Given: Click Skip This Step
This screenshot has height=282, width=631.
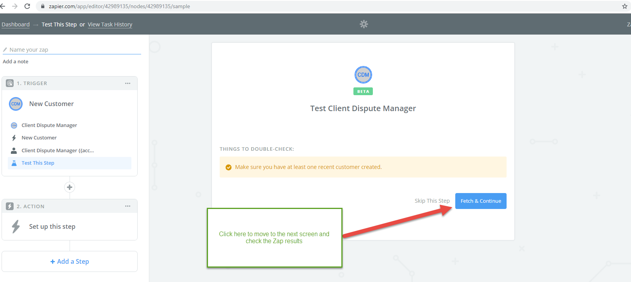Looking at the screenshot, I should (x=432, y=201).
